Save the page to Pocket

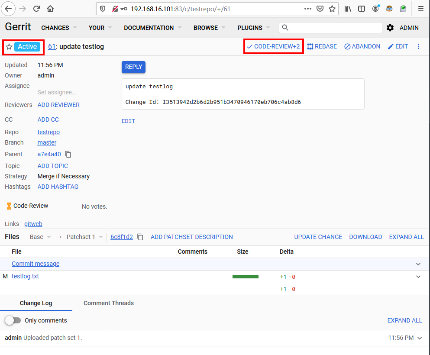(320, 9)
